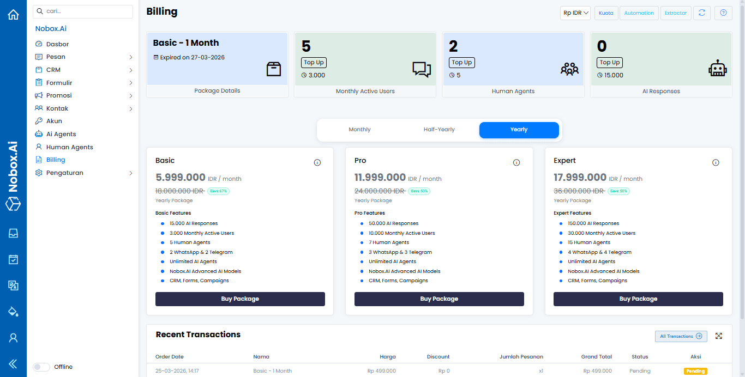This screenshot has width=745, height=377.
Task: Open All Transactions link
Action: pos(681,336)
